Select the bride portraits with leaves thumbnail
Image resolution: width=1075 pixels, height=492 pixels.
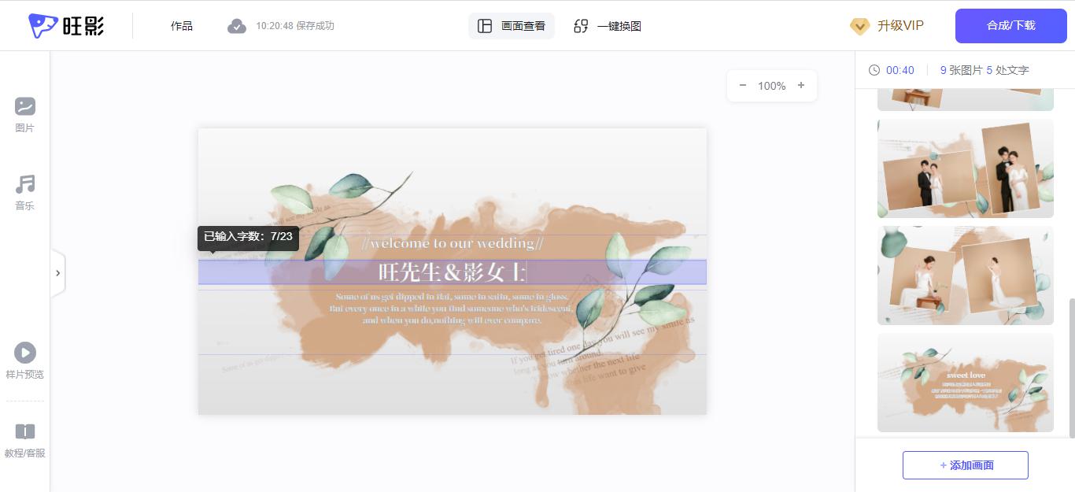tap(965, 275)
